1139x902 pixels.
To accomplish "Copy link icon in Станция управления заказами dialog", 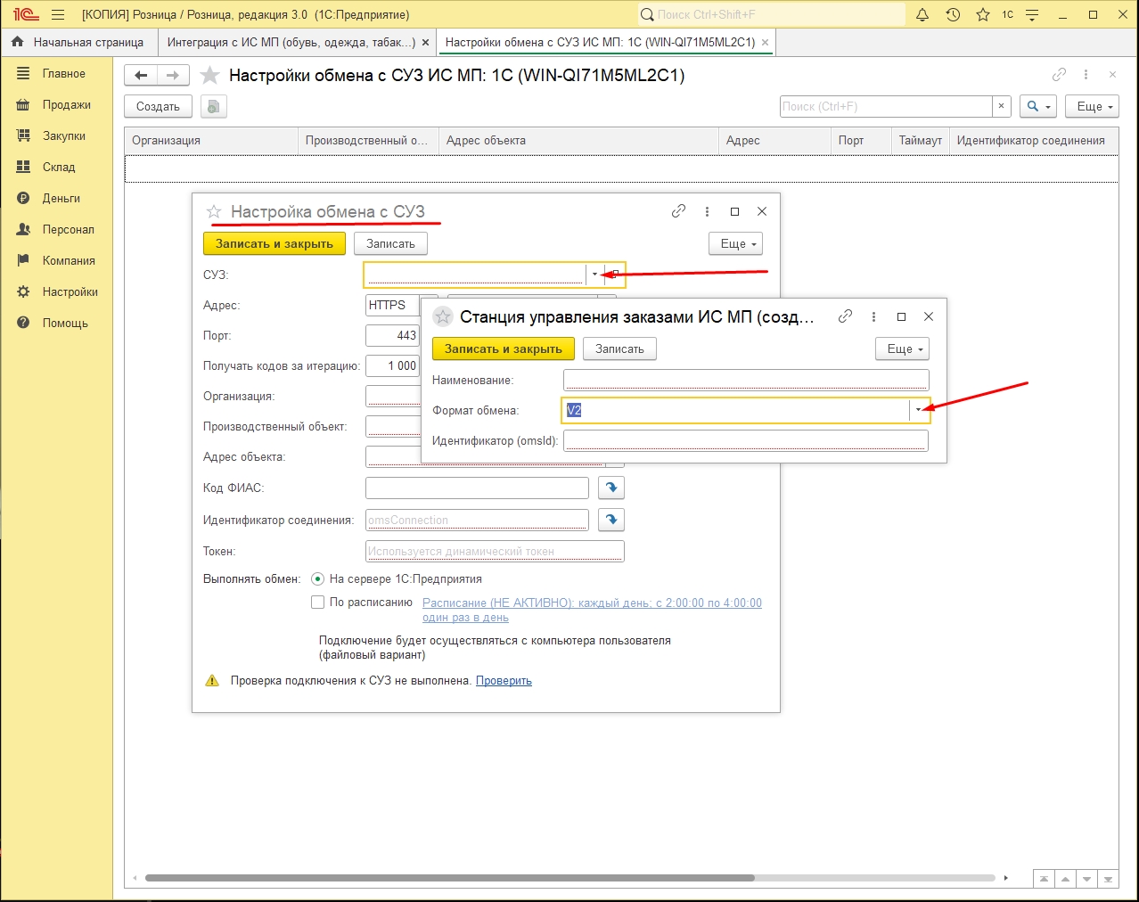I will click(x=845, y=316).
